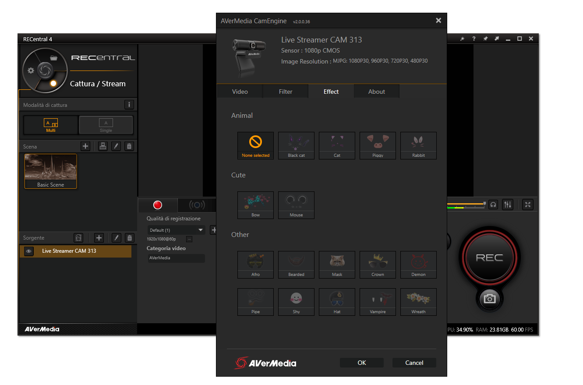
Task: Close the AVerMedia CamEngine dialog
Action: click(438, 20)
